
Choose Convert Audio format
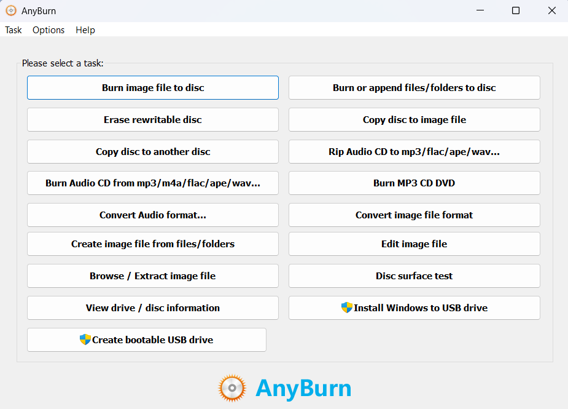click(x=152, y=215)
